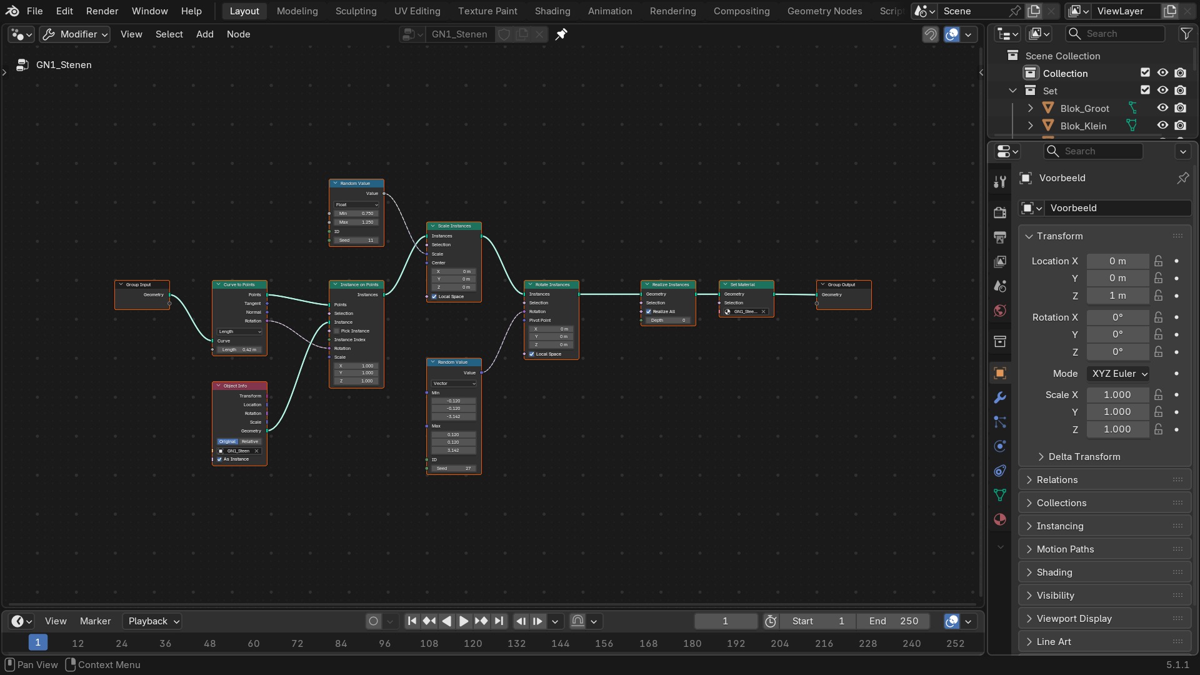Screen dimensions: 1200x675
Task: Expand the Blok_Groot tree item
Action: [x=1030, y=108]
